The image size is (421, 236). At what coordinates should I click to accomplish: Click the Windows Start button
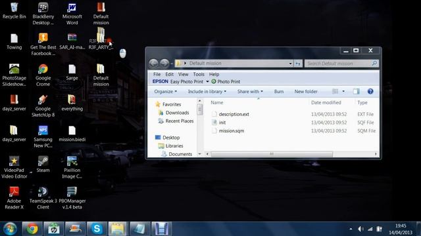click(11, 229)
